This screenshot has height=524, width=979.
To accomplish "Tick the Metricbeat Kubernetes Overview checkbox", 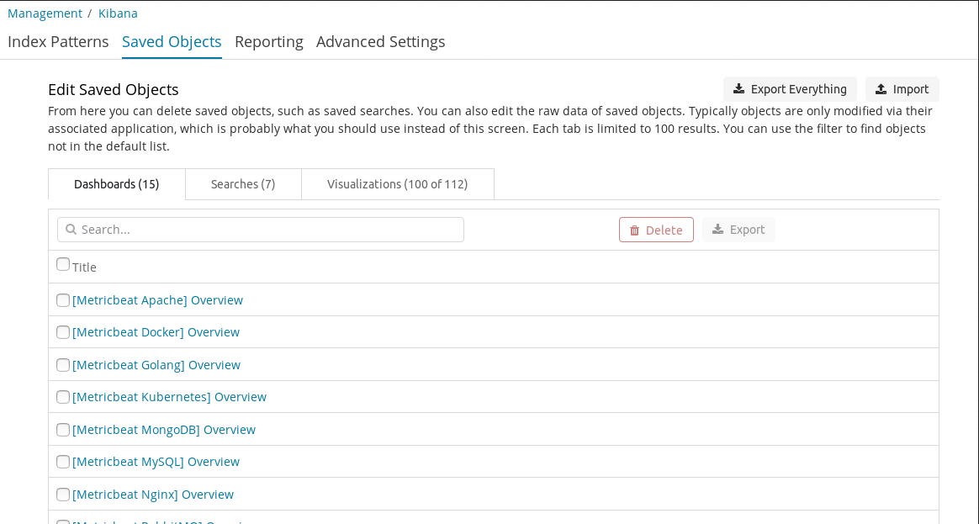I will click(x=63, y=397).
